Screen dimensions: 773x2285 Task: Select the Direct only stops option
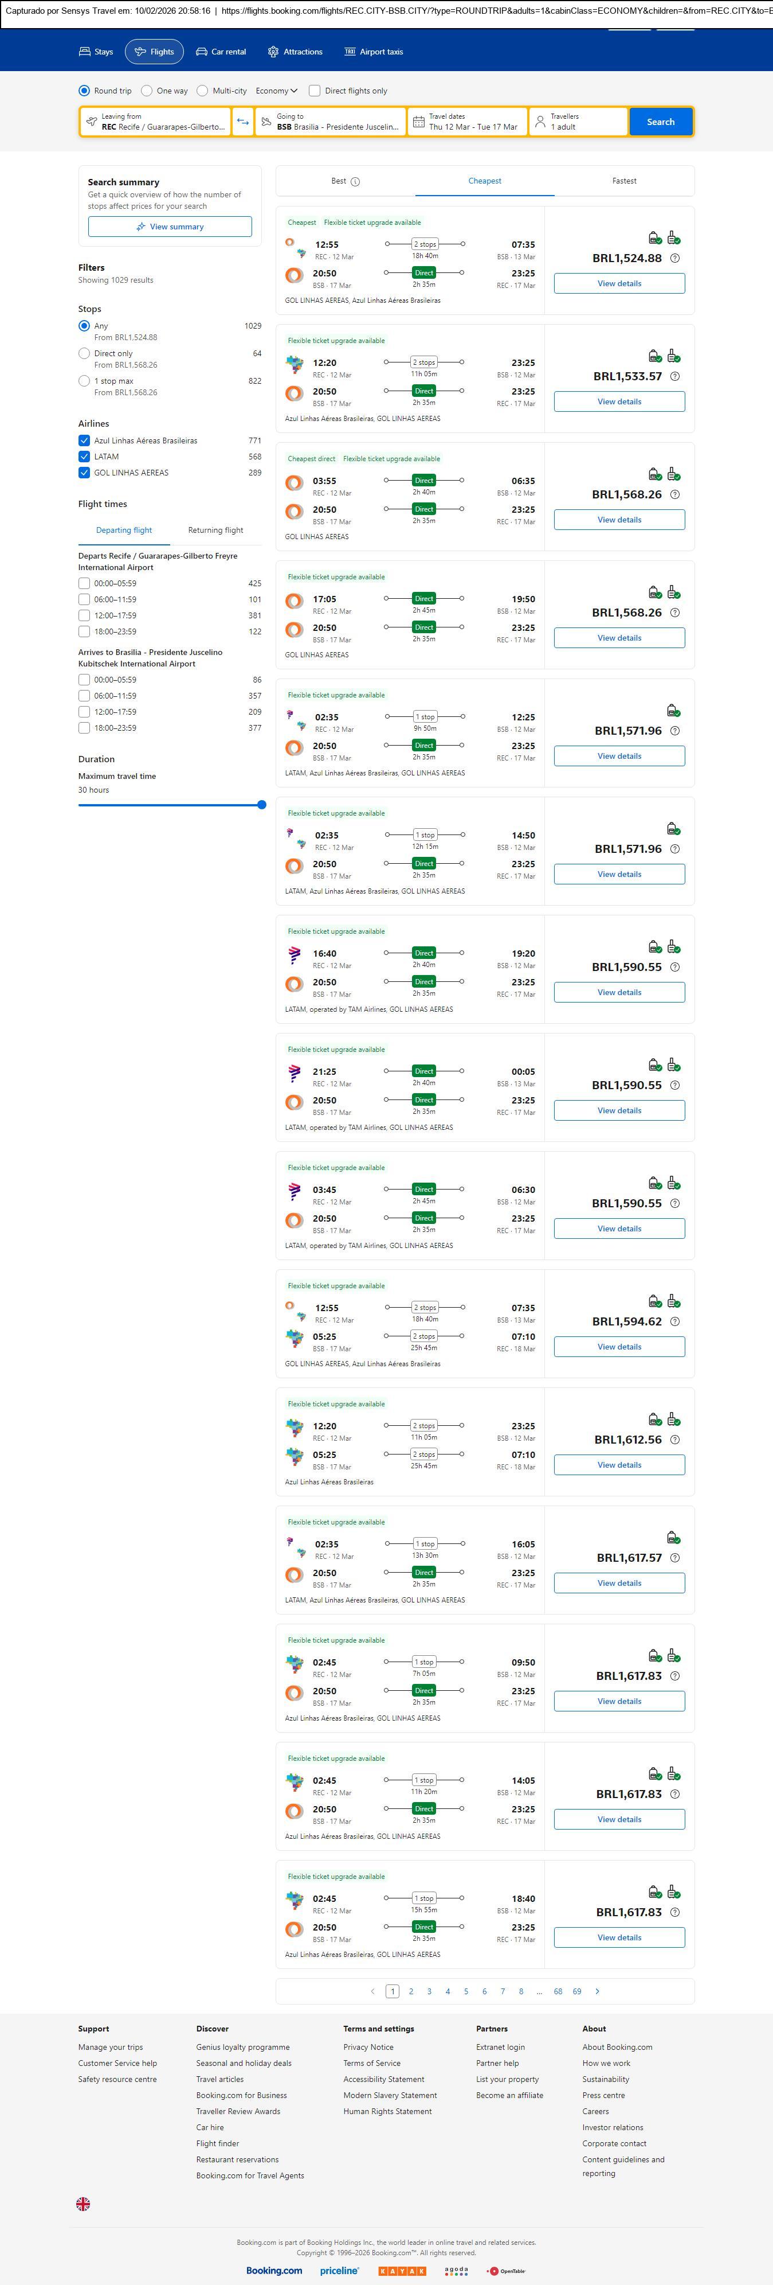coord(84,354)
